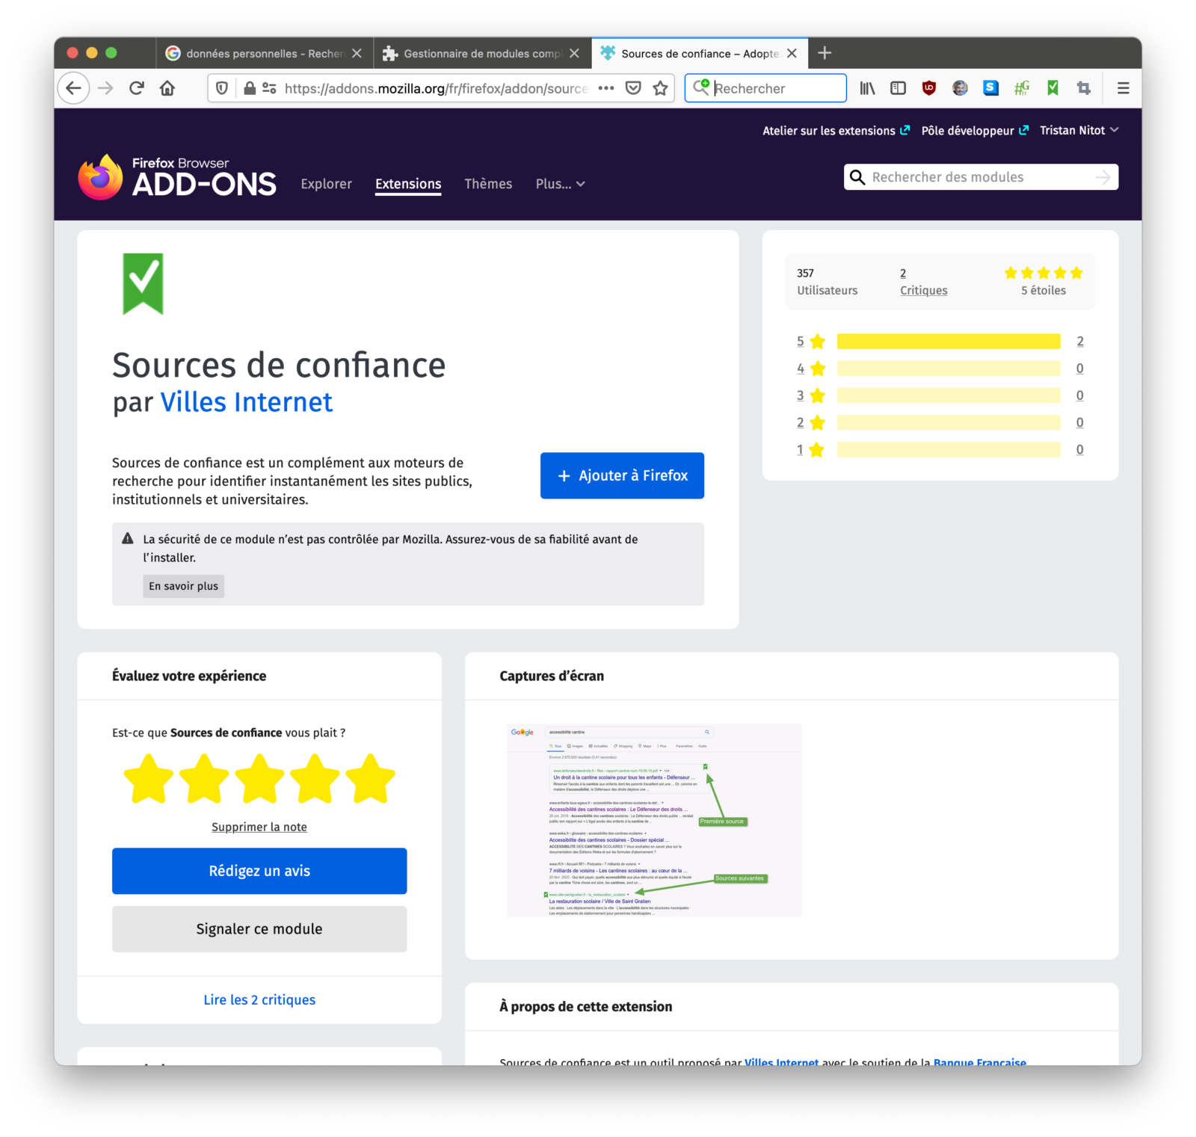This screenshot has height=1137, width=1196.
Task: Click Ajouter à Firefox button
Action: pos(622,475)
